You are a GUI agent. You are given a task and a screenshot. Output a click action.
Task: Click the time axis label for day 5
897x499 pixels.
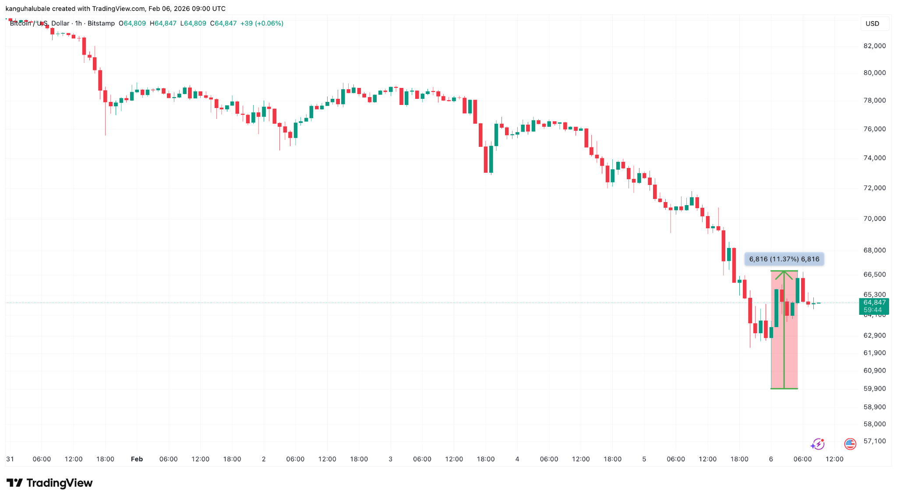tap(644, 459)
